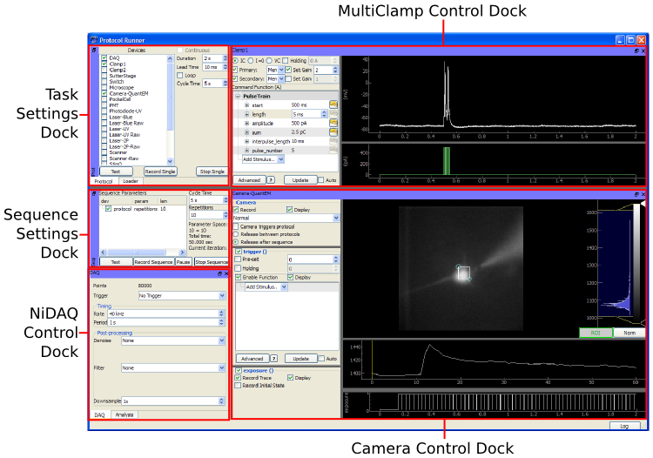The height and width of the screenshot is (458, 653).
Task: Select the VC clamp mode
Action: 269,61
